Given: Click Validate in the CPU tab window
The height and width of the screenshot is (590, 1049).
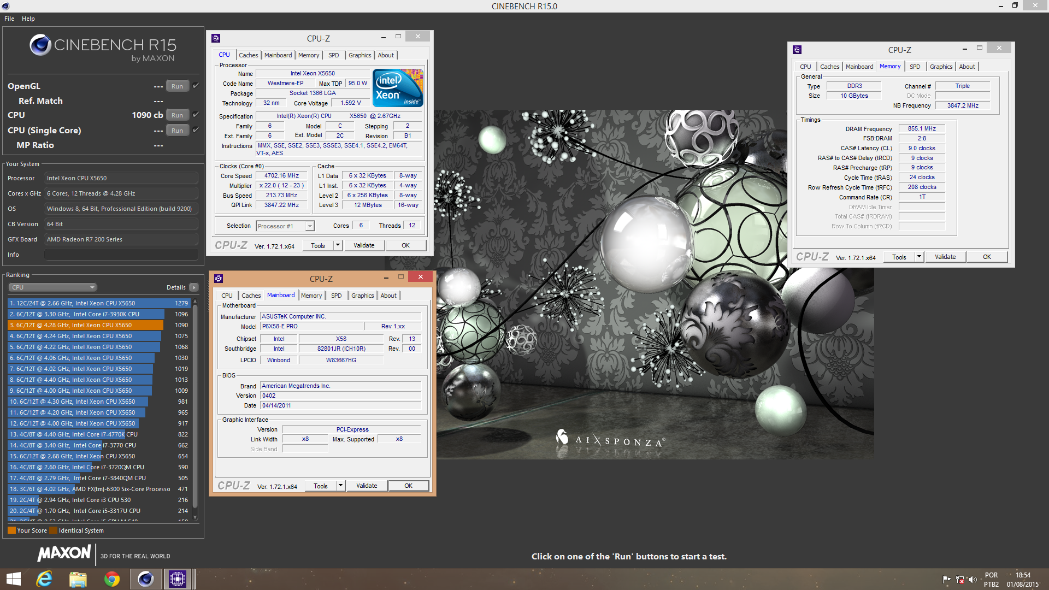Looking at the screenshot, I should coord(364,245).
